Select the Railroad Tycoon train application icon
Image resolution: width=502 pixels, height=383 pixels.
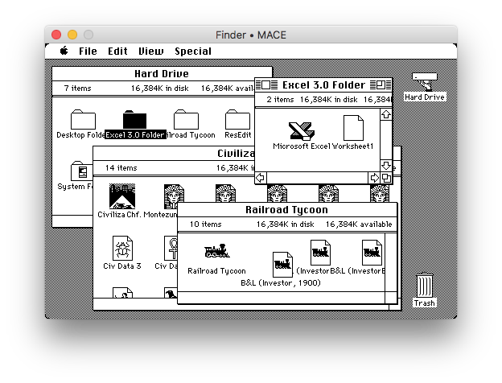216,251
